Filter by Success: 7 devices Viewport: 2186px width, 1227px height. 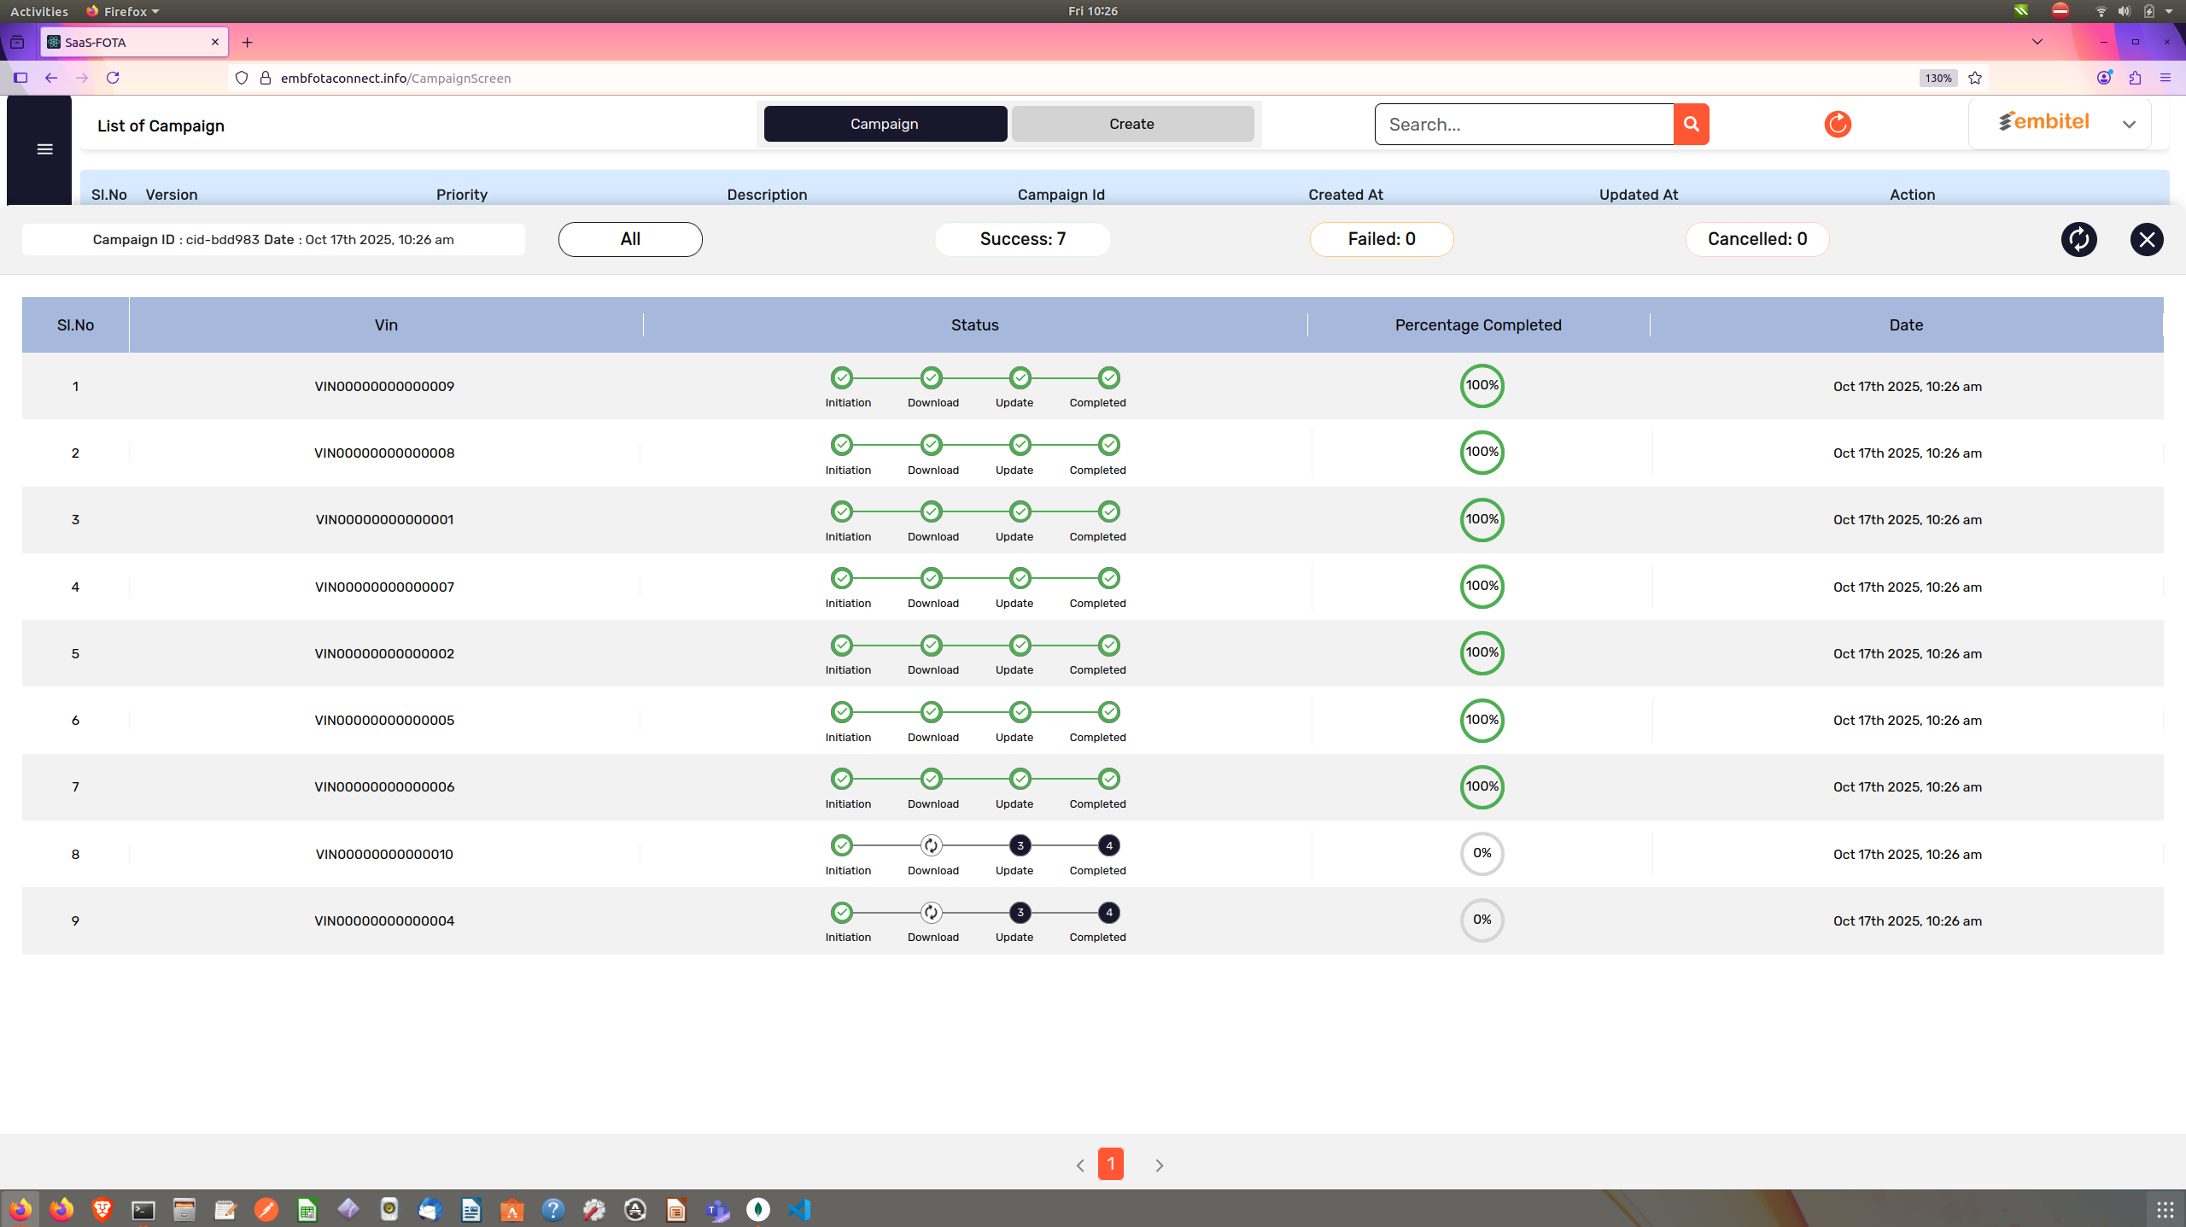[1022, 239]
